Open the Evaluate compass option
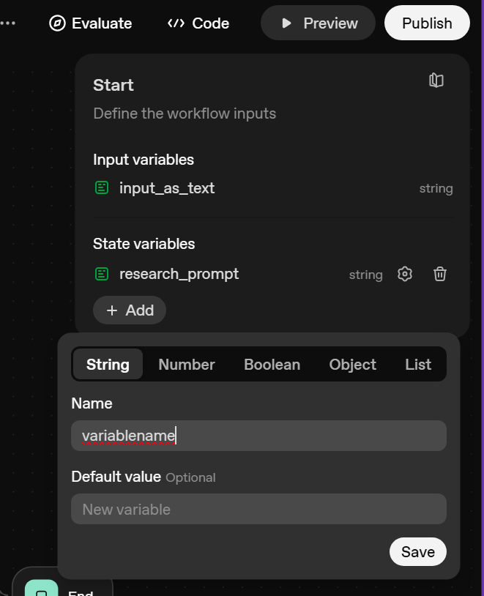 (x=91, y=23)
